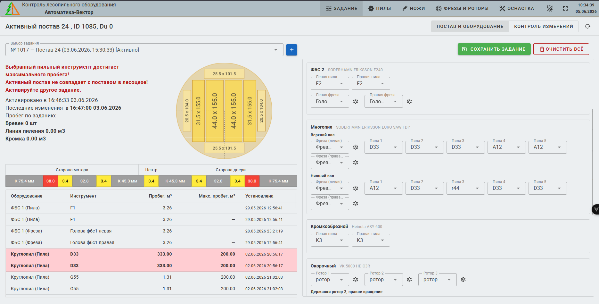
Task: Open upper shaft Пила 1 dropdown D33
Action: click(x=384, y=147)
